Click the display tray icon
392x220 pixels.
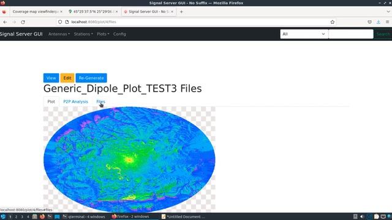[383, 216]
